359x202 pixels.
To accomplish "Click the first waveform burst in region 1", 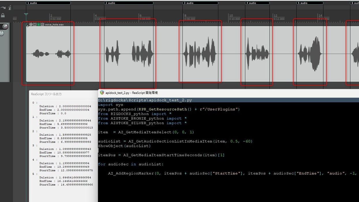I will point(41,54).
